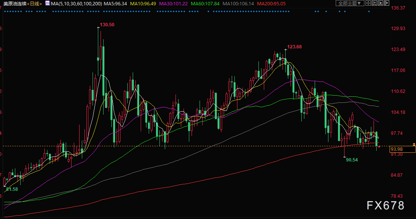Click the 123.68 peak price marker
Image resolution: width=416 pixels, height=219 pixels.
point(294,47)
